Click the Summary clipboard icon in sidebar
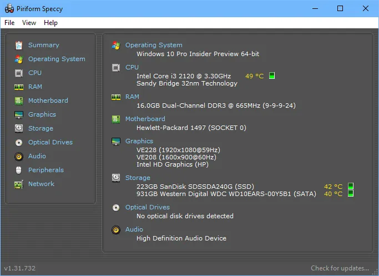Image resolution: width=379 pixels, height=276 pixels. pos(19,45)
